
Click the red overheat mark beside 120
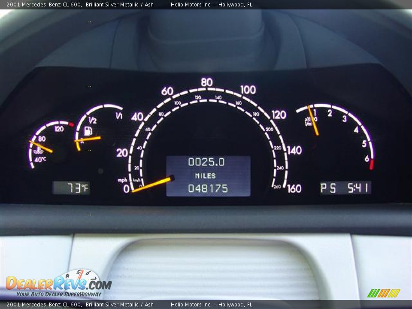[71, 125]
